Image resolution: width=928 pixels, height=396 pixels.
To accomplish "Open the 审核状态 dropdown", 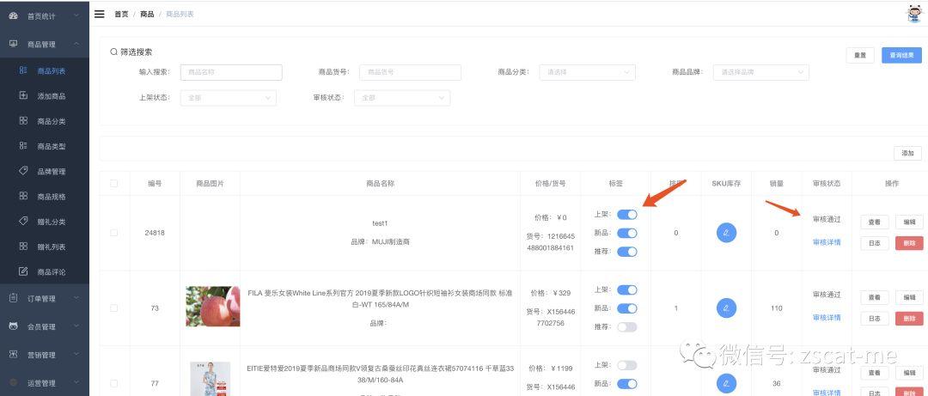I will click(402, 98).
